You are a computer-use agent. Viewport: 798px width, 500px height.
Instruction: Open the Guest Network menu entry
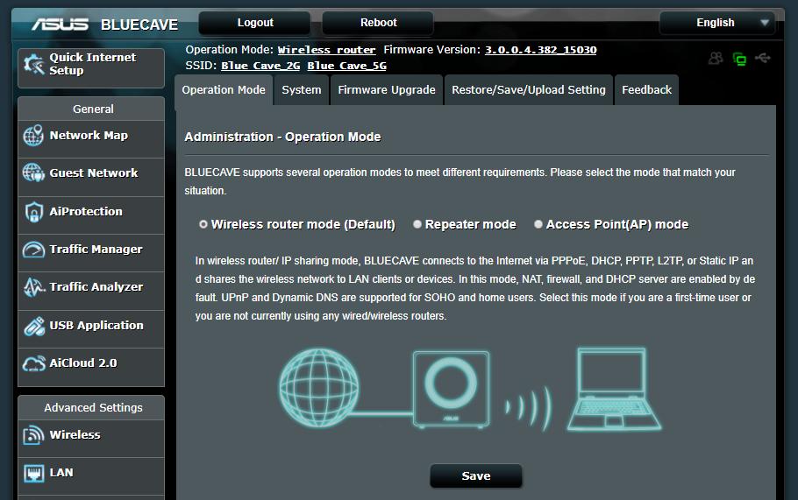(x=91, y=177)
